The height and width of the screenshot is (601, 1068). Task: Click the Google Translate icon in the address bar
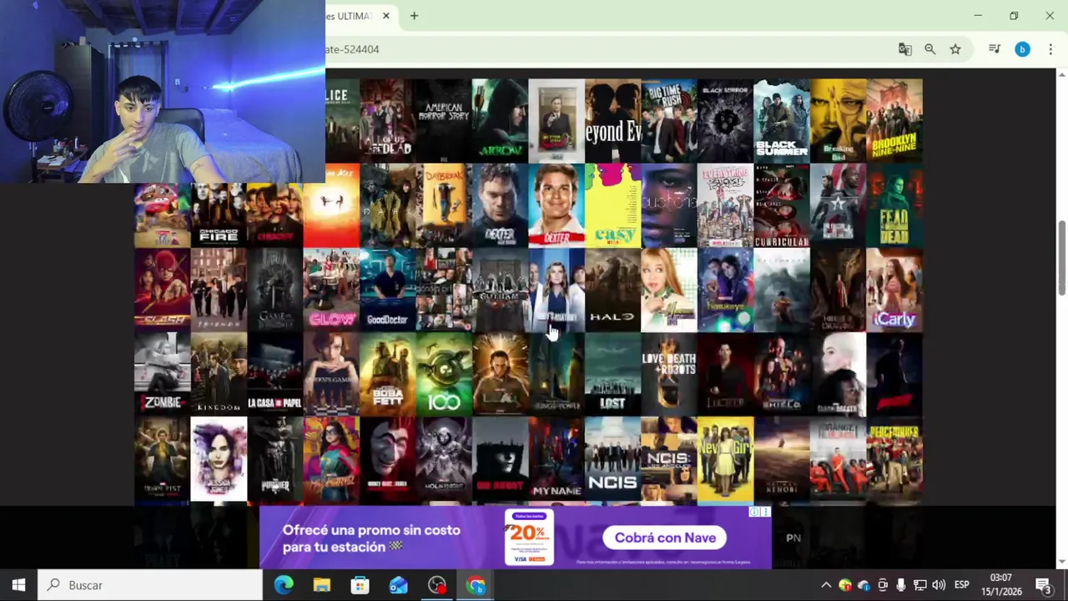904,49
